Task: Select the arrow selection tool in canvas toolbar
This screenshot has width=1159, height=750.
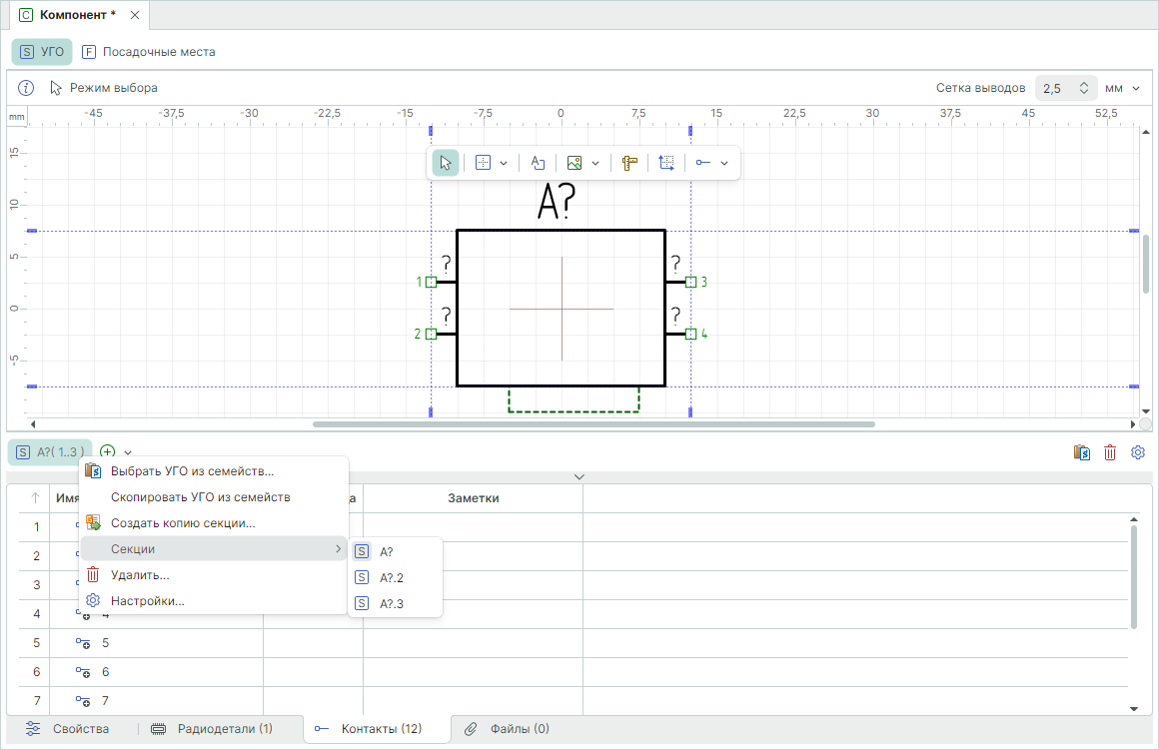Action: 446,163
